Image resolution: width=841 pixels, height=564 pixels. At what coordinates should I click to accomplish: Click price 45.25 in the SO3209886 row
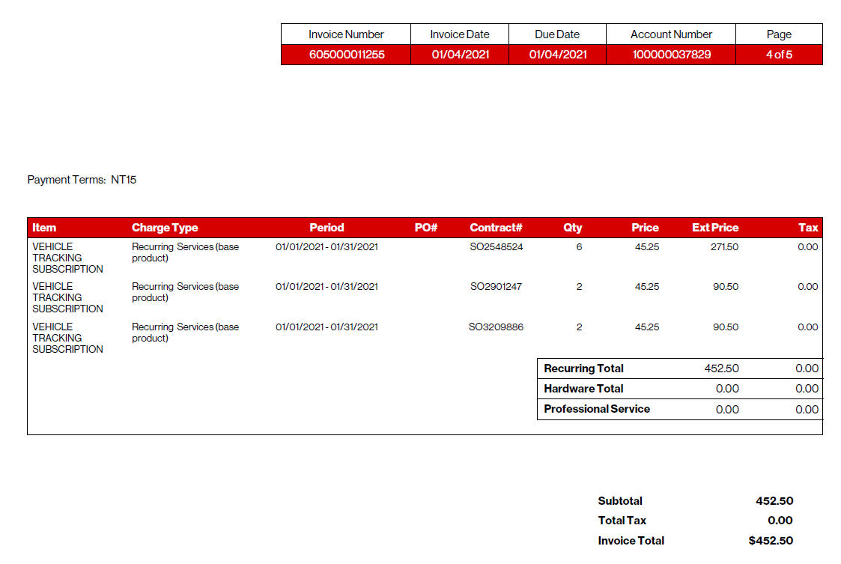click(x=647, y=327)
